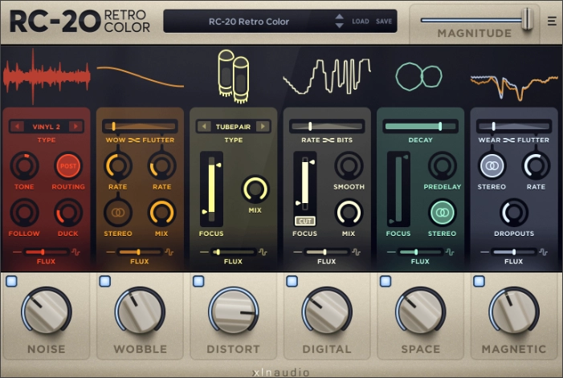This screenshot has width=563, height=378.
Task: Click the Distort MIX knob
Action: coord(255,189)
